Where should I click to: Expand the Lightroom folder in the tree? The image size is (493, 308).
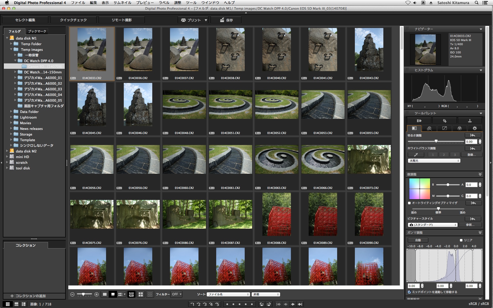coord(11,117)
